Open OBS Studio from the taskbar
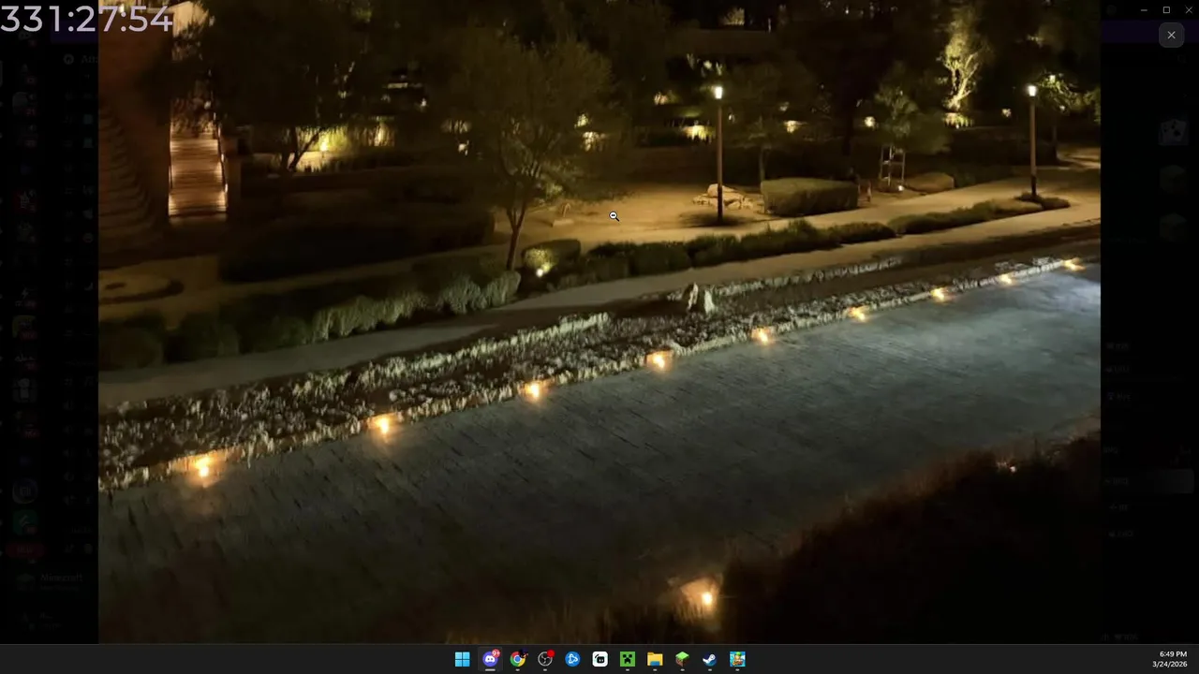This screenshot has height=674, width=1199. [545, 659]
